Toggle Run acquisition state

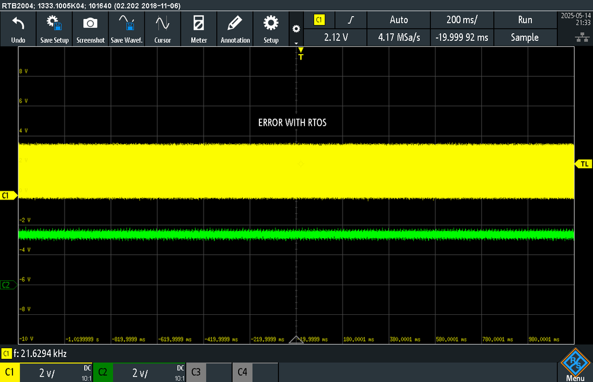coord(525,20)
